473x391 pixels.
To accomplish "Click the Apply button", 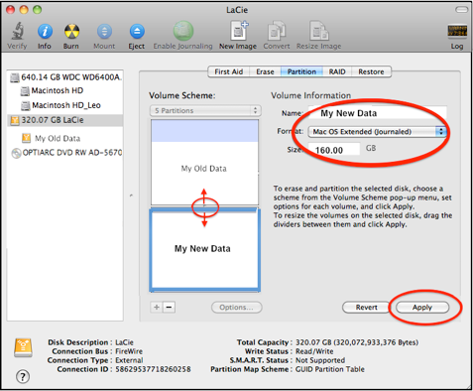I will (x=422, y=308).
